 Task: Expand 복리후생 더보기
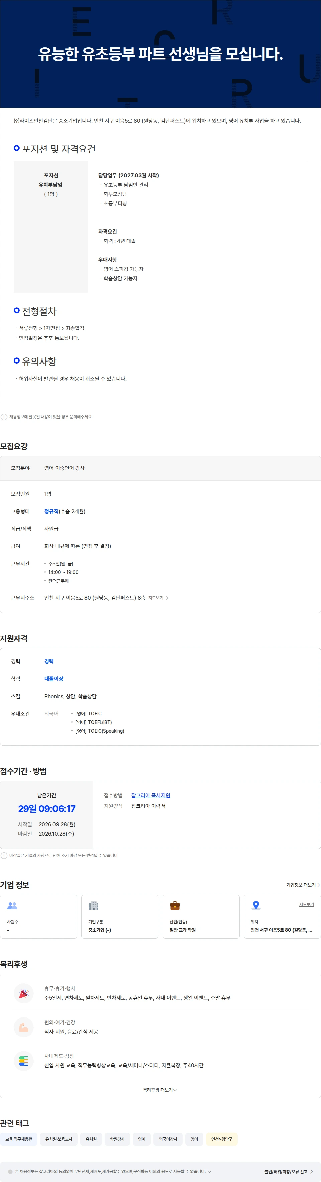160,1090
